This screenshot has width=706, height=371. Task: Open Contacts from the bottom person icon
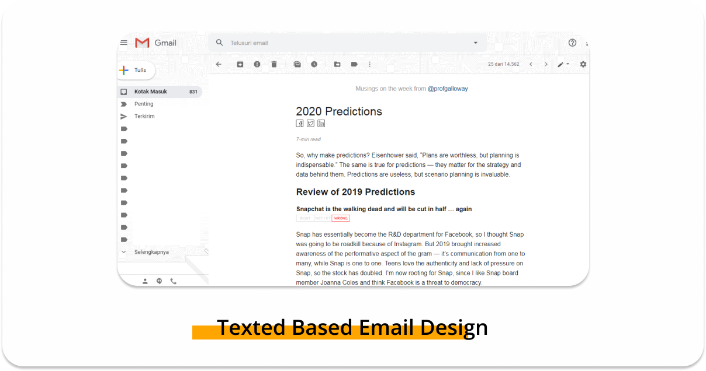(145, 281)
